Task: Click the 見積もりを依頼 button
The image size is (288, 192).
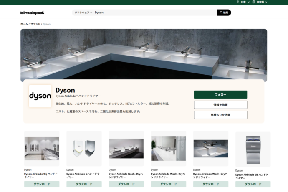Action: pyautogui.click(x=220, y=115)
